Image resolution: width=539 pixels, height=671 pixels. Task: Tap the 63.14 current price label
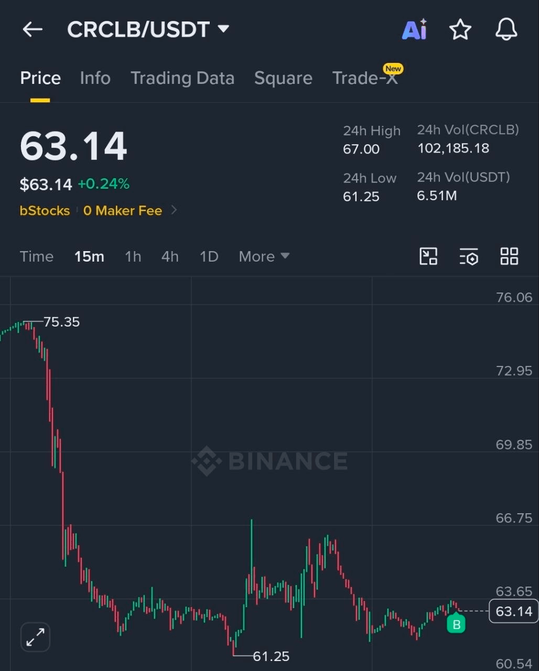[x=514, y=611]
